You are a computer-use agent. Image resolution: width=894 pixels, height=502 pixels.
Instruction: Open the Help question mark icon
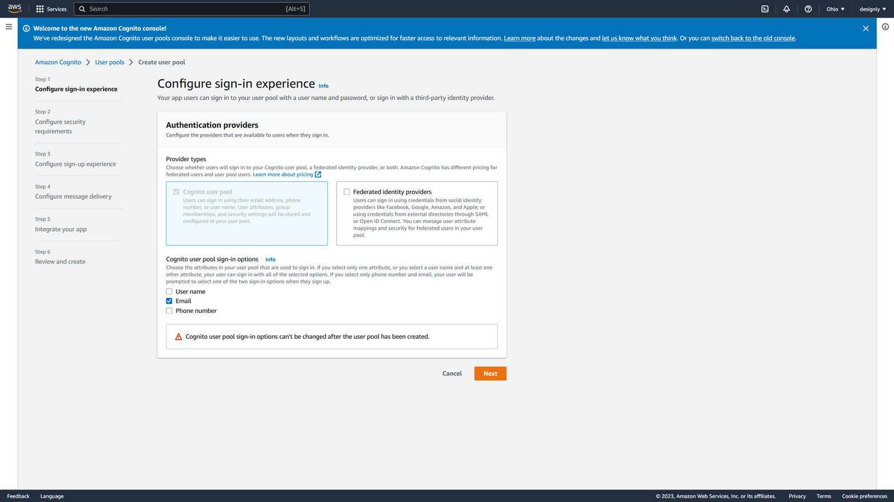coord(808,8)
